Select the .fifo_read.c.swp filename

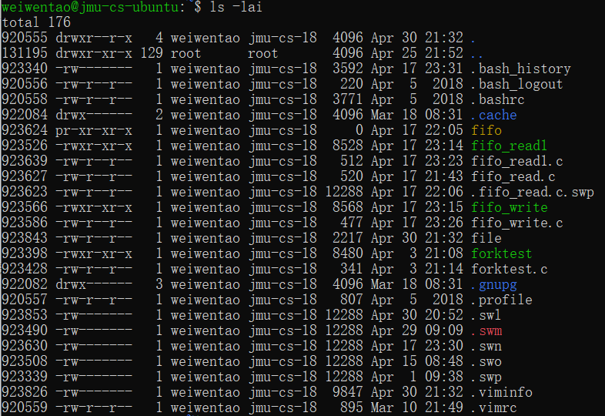(x=533, y=193)
